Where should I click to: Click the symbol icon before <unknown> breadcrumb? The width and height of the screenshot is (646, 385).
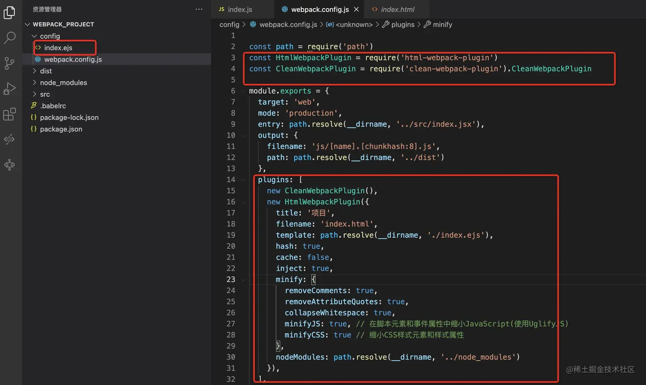pos(330,24)
